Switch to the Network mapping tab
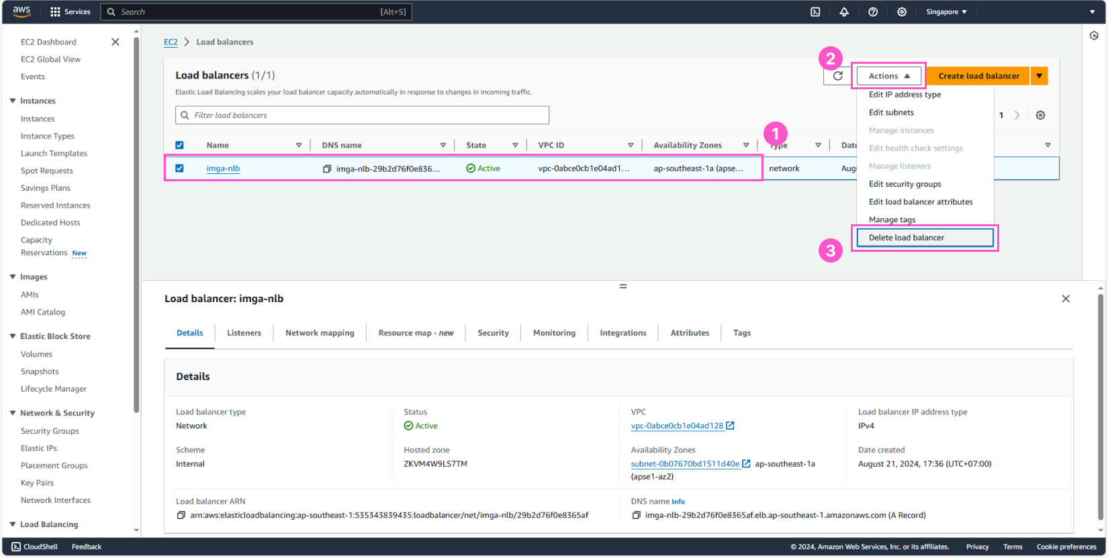 [320, 333]
